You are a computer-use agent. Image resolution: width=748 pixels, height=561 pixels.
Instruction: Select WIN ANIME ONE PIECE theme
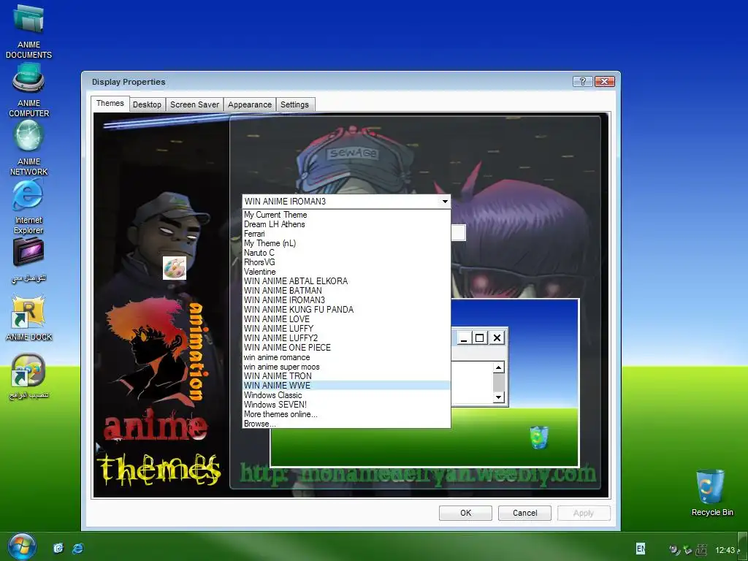[x=346, y=347]
